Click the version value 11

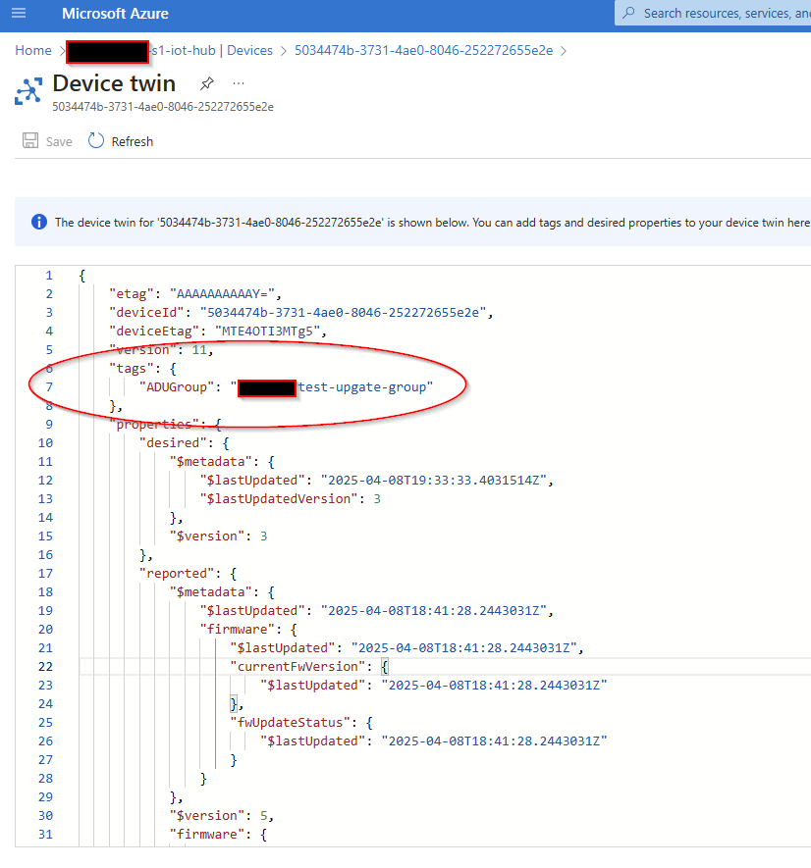pos(199,350)
